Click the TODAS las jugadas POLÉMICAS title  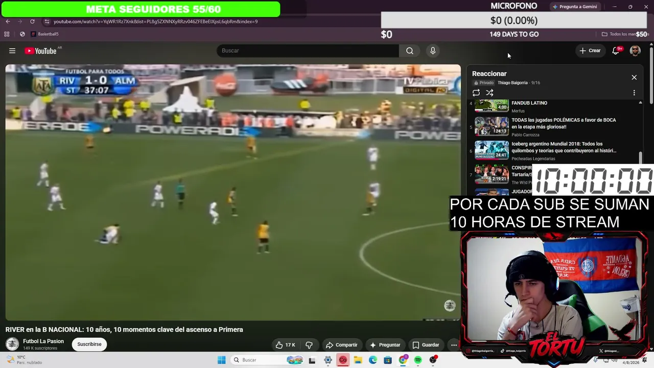point(564,124)
